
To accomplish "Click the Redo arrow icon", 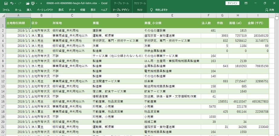I will pyautogui.click(x=19, y=3).
